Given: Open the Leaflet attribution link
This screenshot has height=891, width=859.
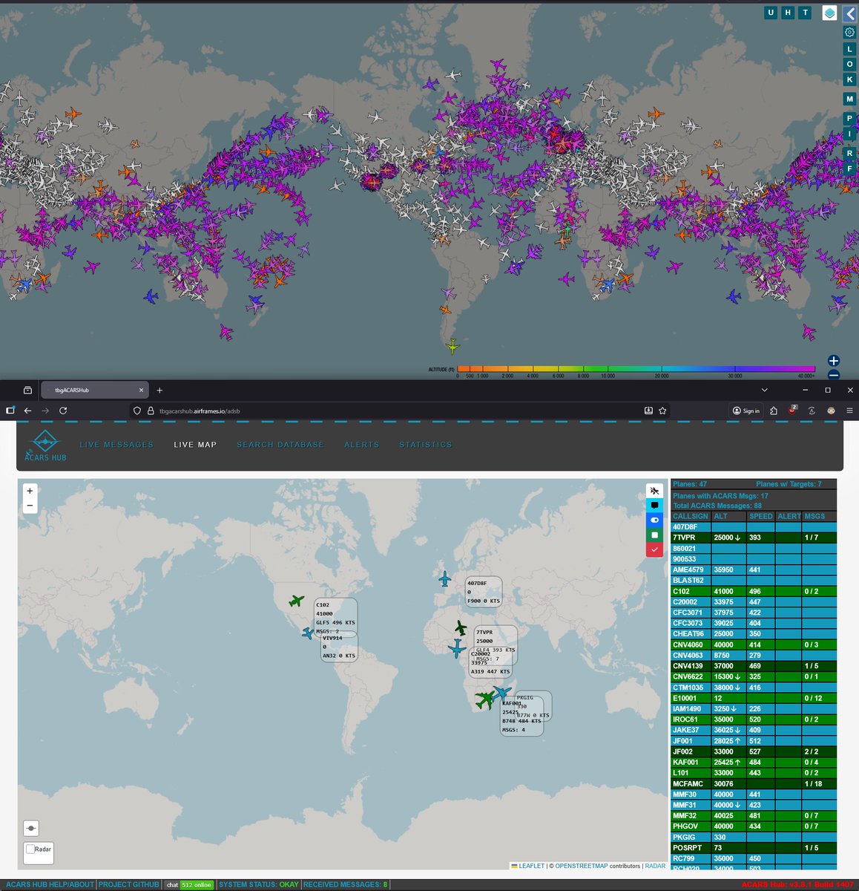Looking at the screenshot, I should tap(531, 866).
